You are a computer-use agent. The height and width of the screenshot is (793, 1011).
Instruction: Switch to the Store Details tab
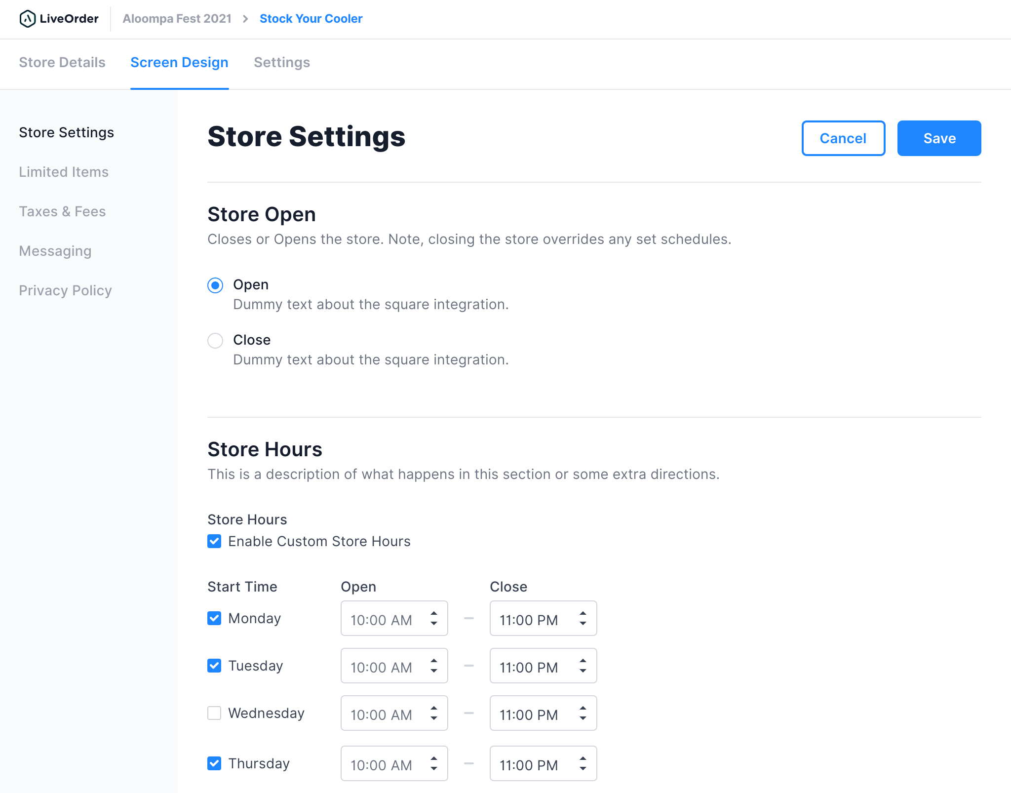62,62
